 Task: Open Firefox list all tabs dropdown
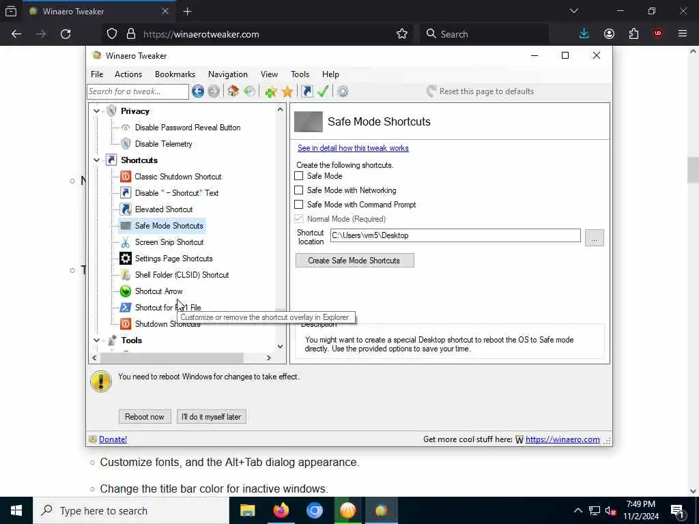[x=573, y=11]
